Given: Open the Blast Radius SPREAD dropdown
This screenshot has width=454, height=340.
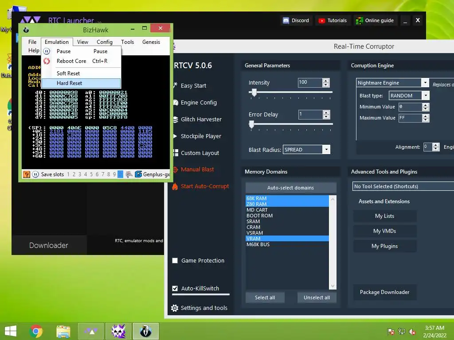Looking at the screenshot, I should (x=326, y=150).
